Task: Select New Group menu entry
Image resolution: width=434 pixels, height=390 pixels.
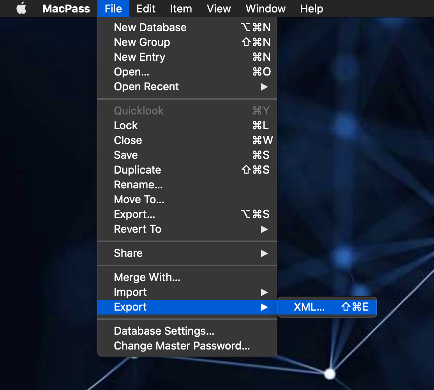Action: pyautogui.click(x=142, y=42)
